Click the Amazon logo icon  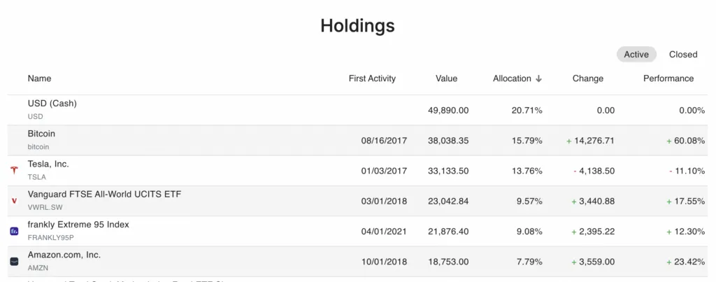(x=14, y=261)
